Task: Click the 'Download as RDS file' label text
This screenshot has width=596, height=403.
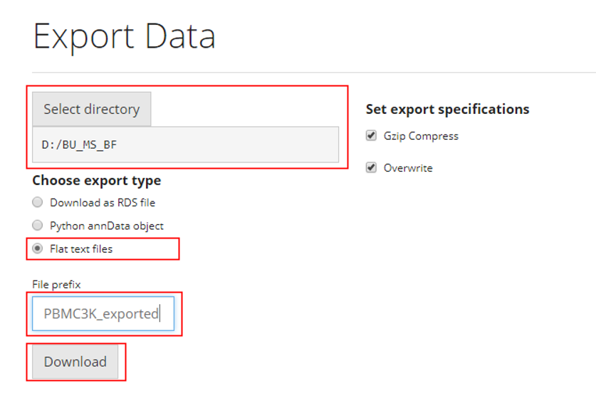Action: (103, 202)
